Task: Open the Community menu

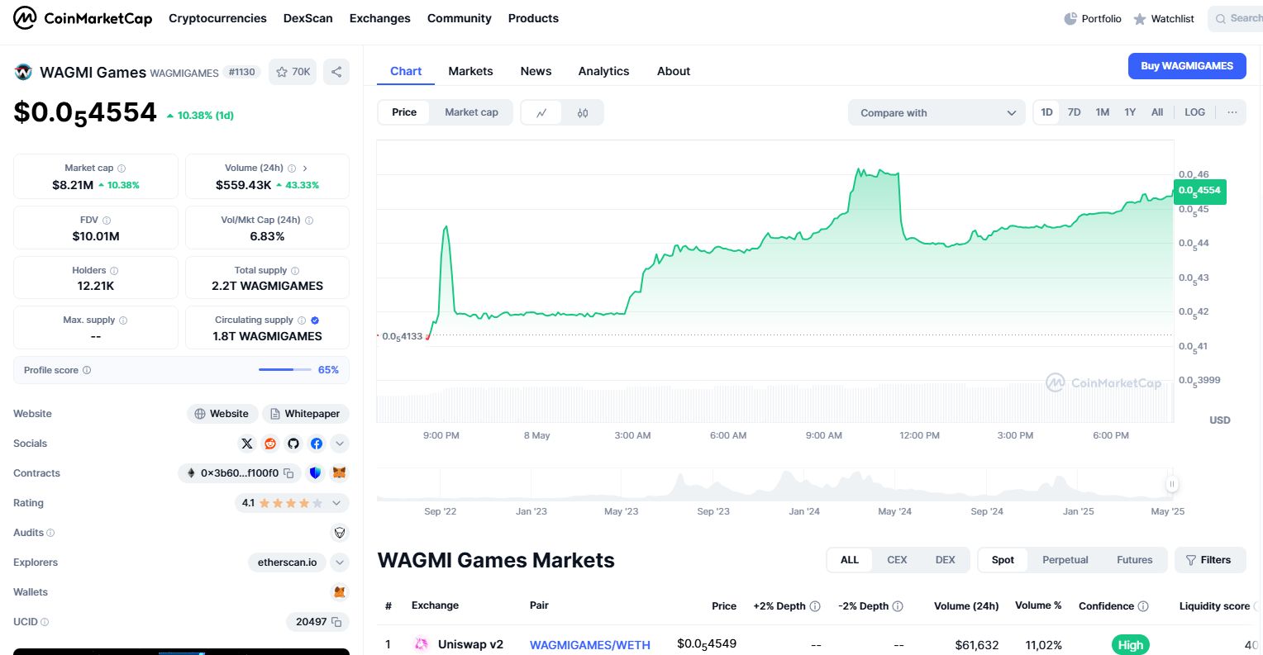Action: point(459,18)
